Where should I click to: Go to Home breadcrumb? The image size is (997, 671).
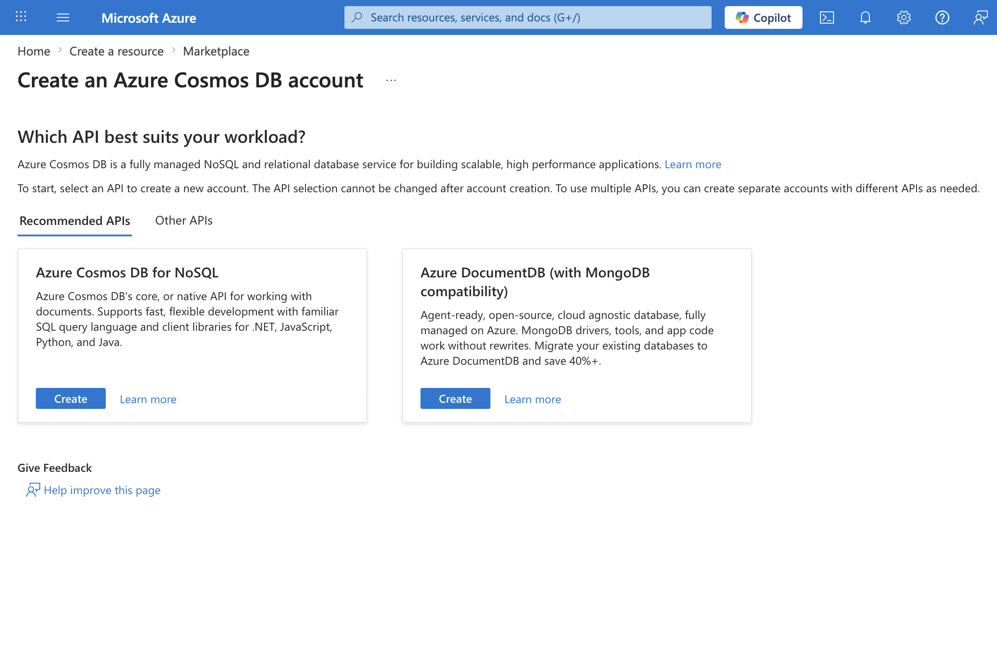[x=34, y=51]
